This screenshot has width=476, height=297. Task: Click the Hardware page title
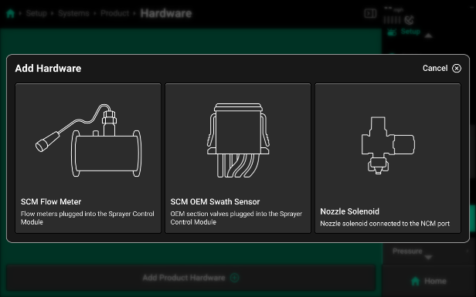pos(166,13)
